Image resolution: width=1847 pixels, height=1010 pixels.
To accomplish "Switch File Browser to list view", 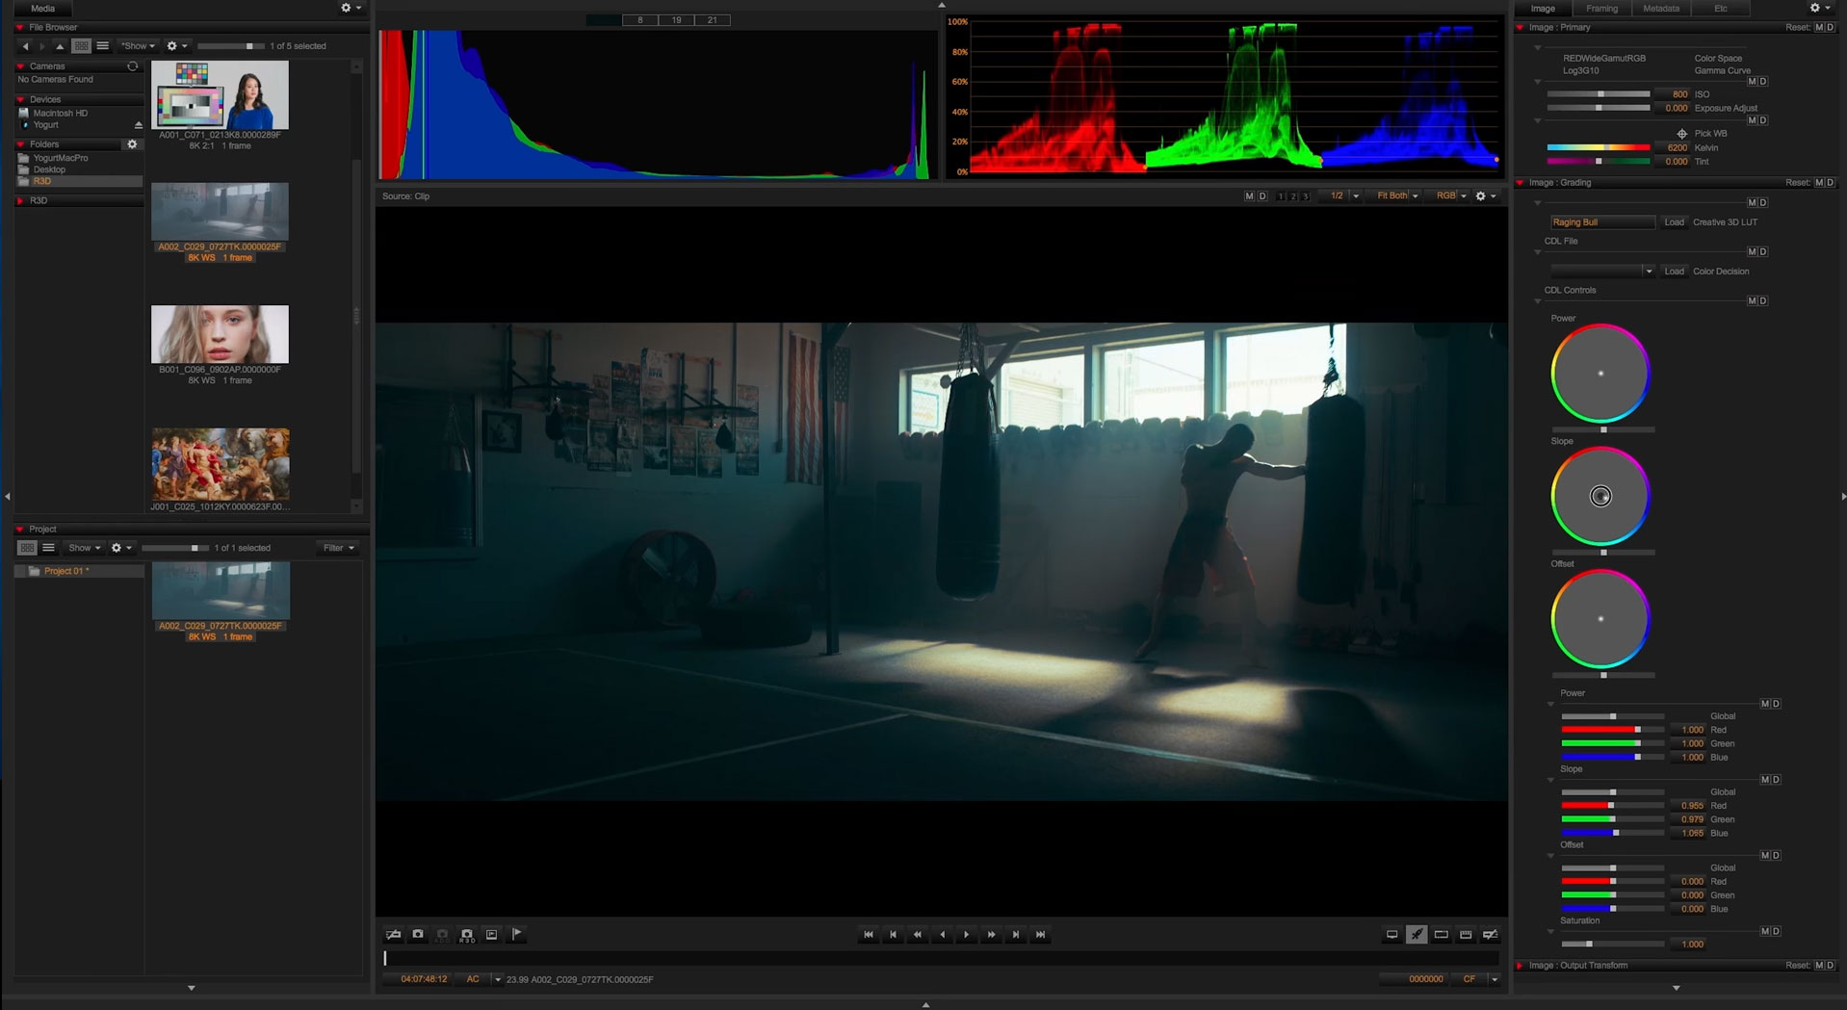I will pyautogui.click(x=102, y=46).
